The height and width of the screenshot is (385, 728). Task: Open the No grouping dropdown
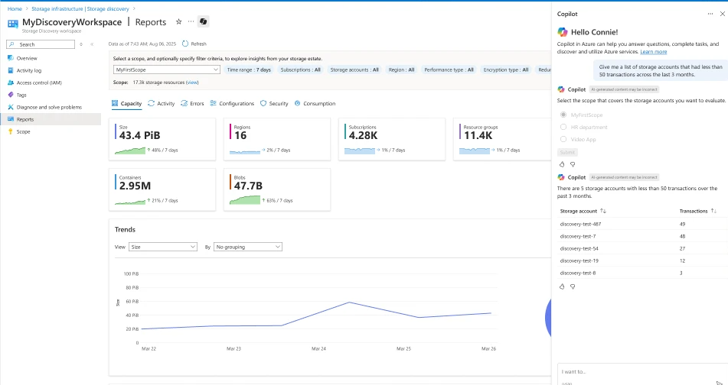[x=247, y=247]
